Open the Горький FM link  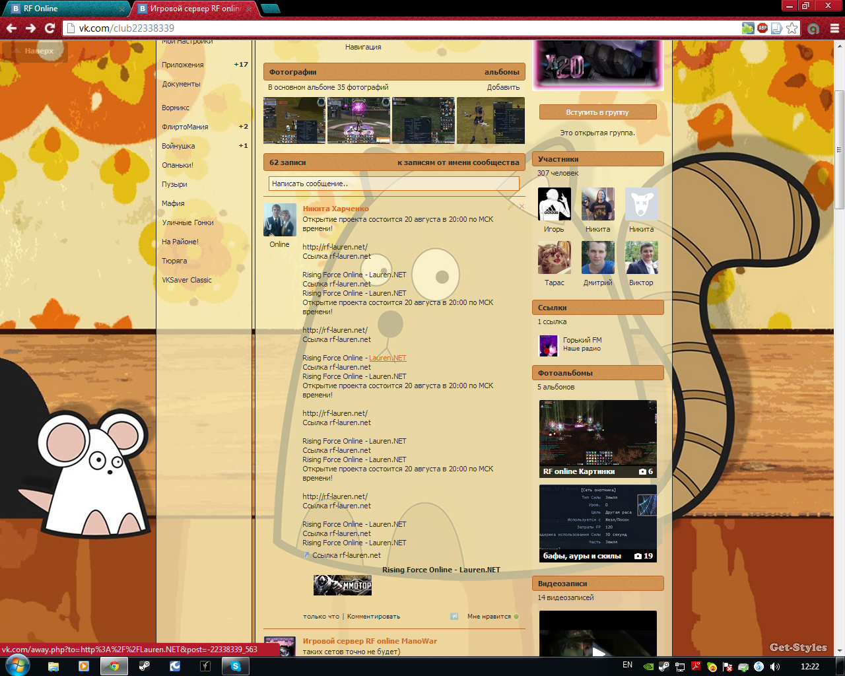(x=582, y=340)
